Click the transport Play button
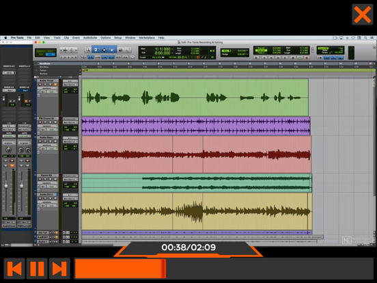 [x=300, y=57]
